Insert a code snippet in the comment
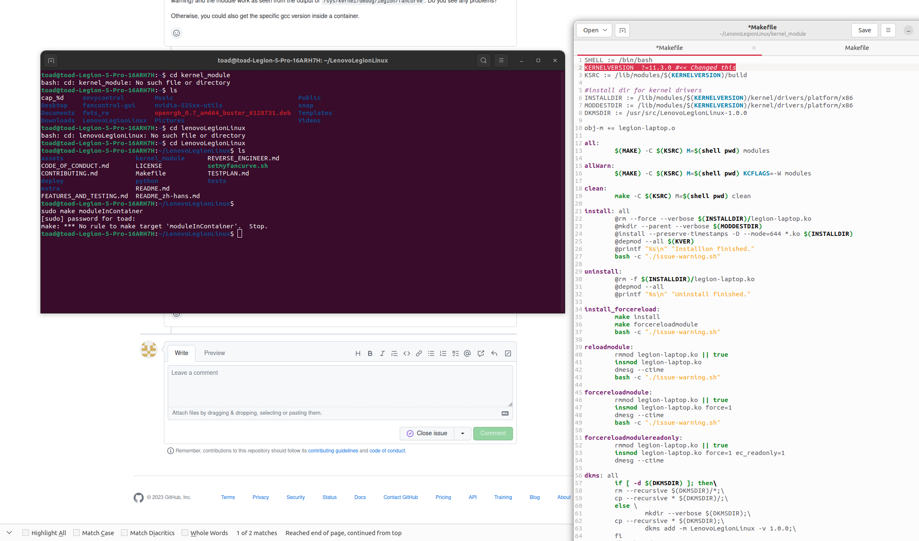This screenshot has height=541, width=919. point(406,353)
